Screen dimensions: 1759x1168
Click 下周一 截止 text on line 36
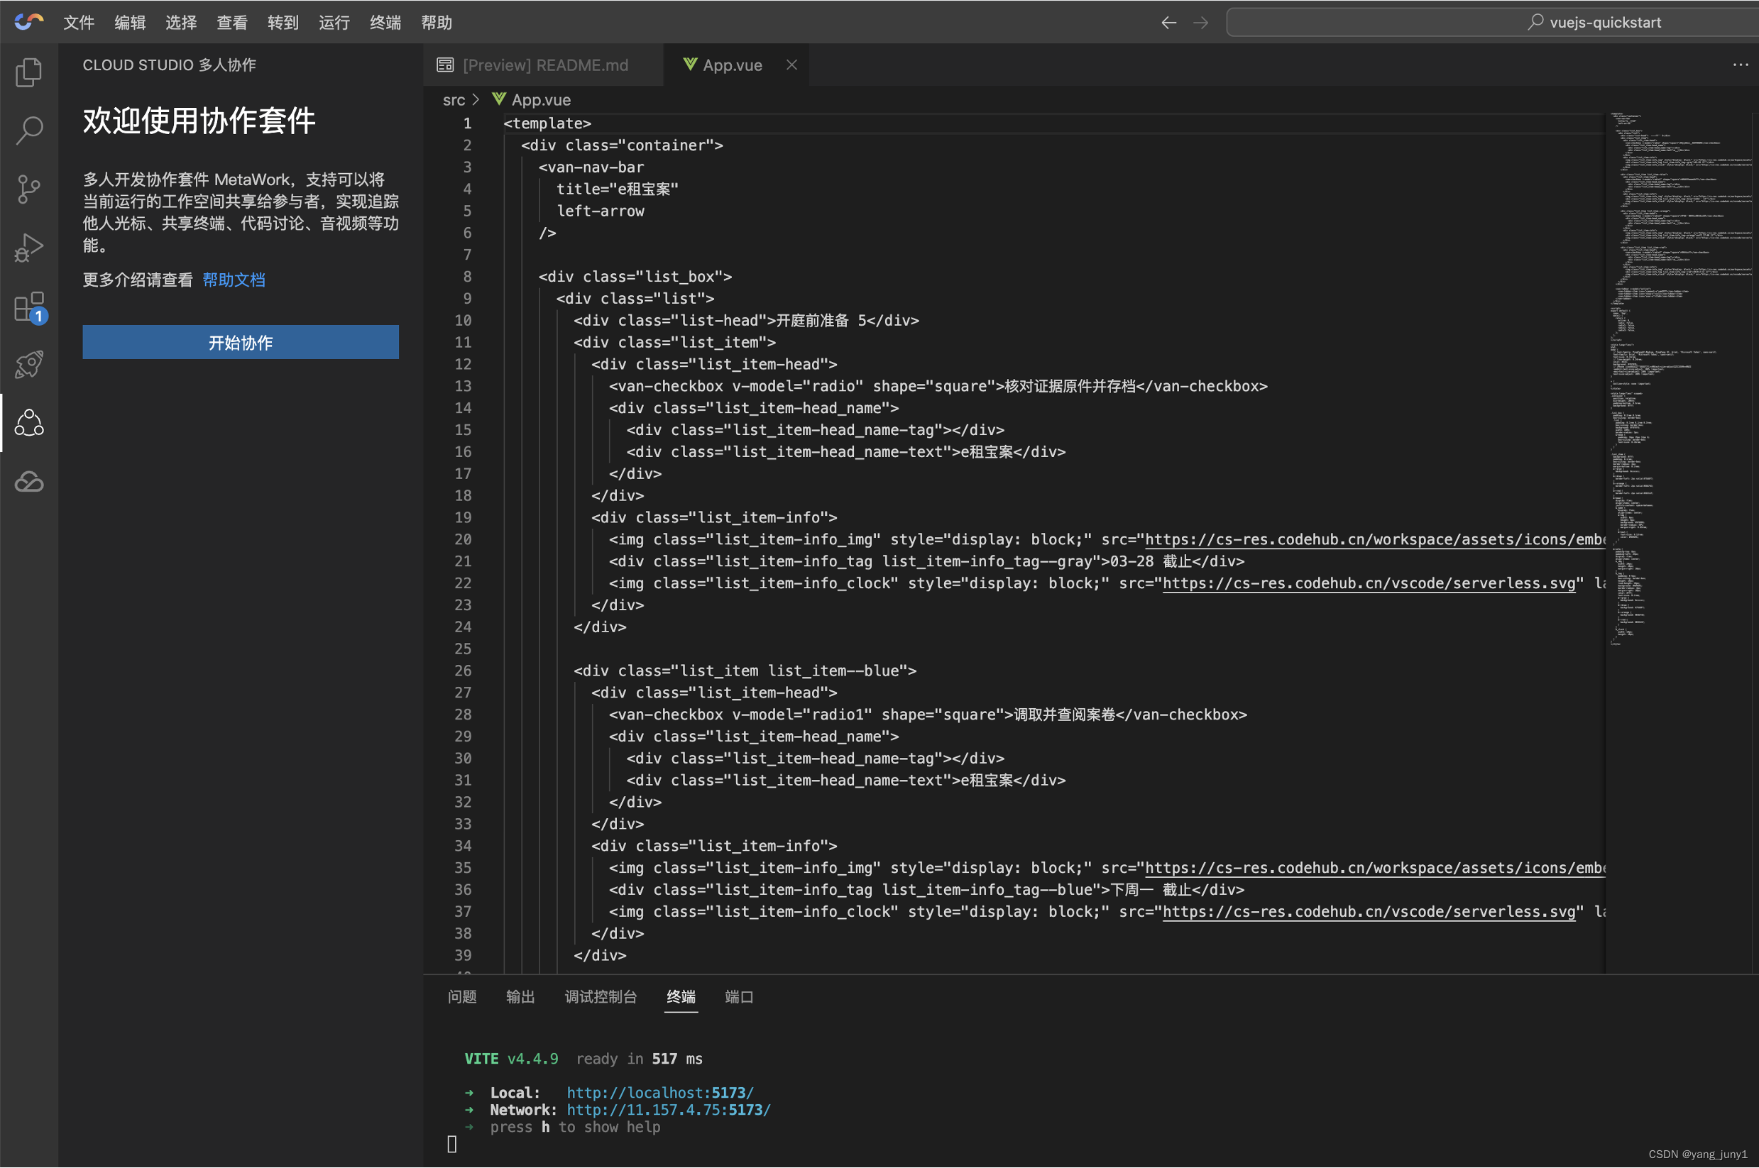[x=1151, y=889]
